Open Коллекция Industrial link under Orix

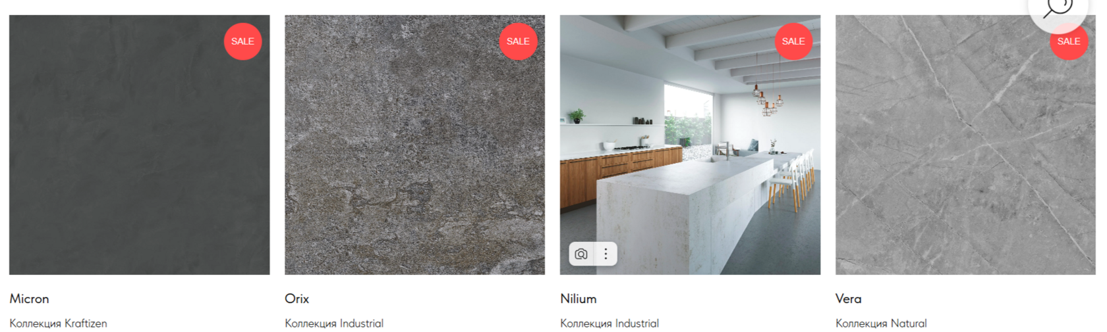(x=334, y=323)
